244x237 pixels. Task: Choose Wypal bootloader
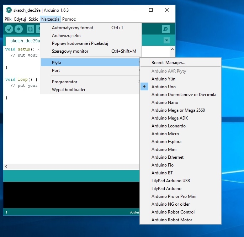tap(91, 90)
